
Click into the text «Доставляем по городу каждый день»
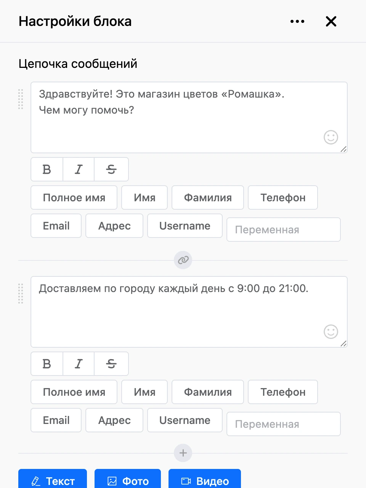[x=132, y=289]
